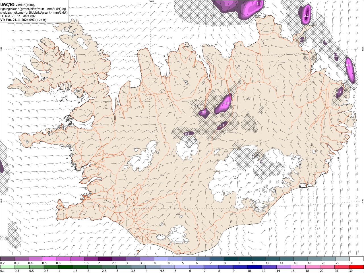Select the light violet 14 swatch in rain legend
The width and height of the screenshot is (364, 273).
coord(284,267)
